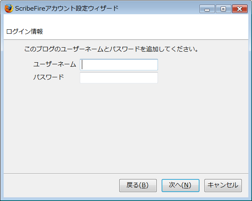Go back with the 戻る(B) button
The width and height of the screenshot is (252, 201).
coord(138,186)
